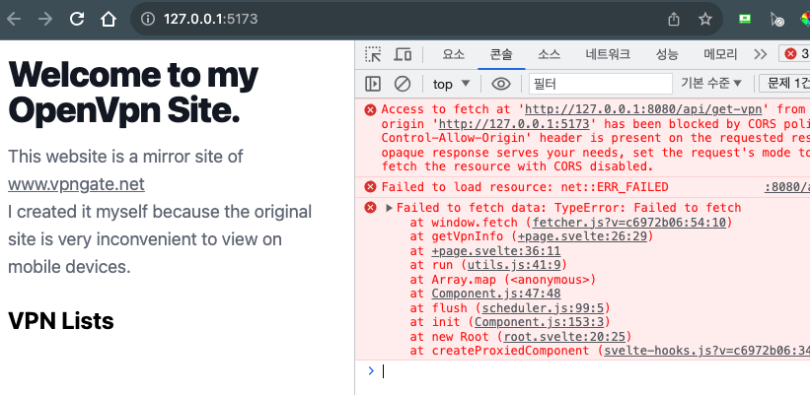Open the 문제 1건 issues button
The image size is (810, 395).
point(784,83)
